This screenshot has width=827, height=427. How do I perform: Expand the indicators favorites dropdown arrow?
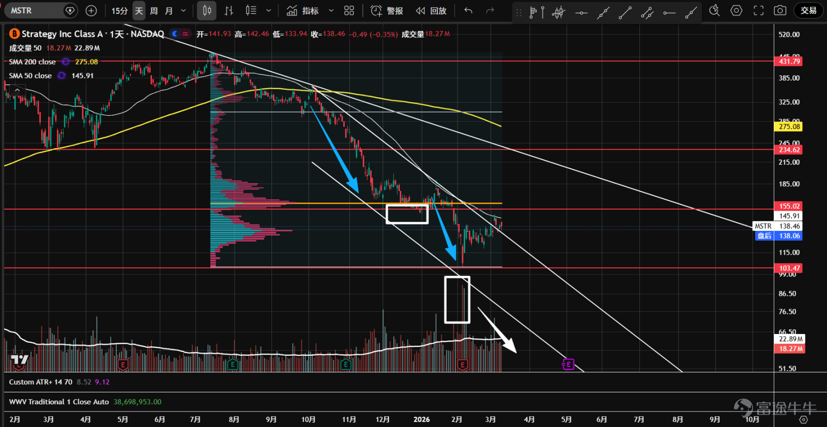tap(331, 10)
